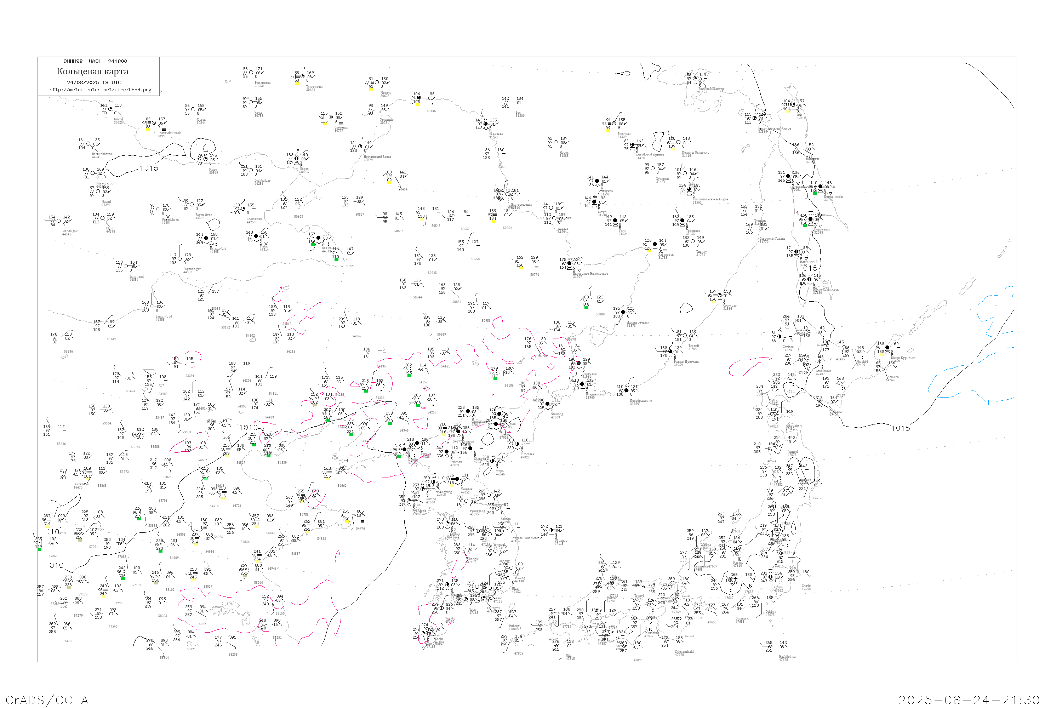This screenshot has height=708, width=1062.
Task: Click the GrADS/COLA footer text
Action: pyautogui.click(x=47, y=700)
